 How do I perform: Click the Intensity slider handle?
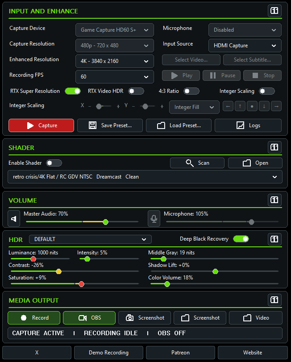pos(87,259)
